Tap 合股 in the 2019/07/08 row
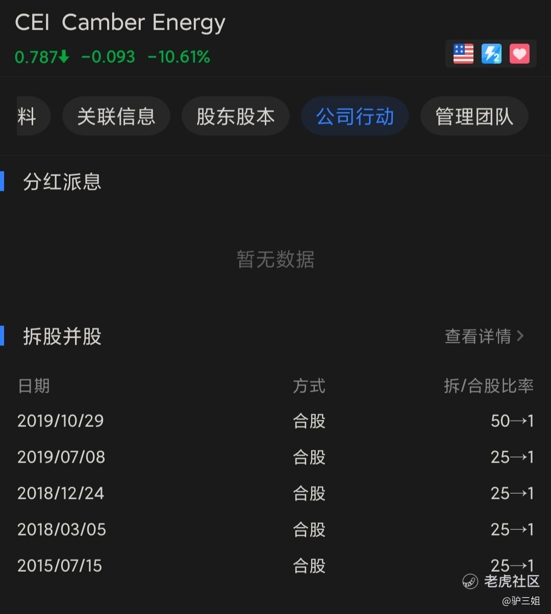 (x=309, y=457)
